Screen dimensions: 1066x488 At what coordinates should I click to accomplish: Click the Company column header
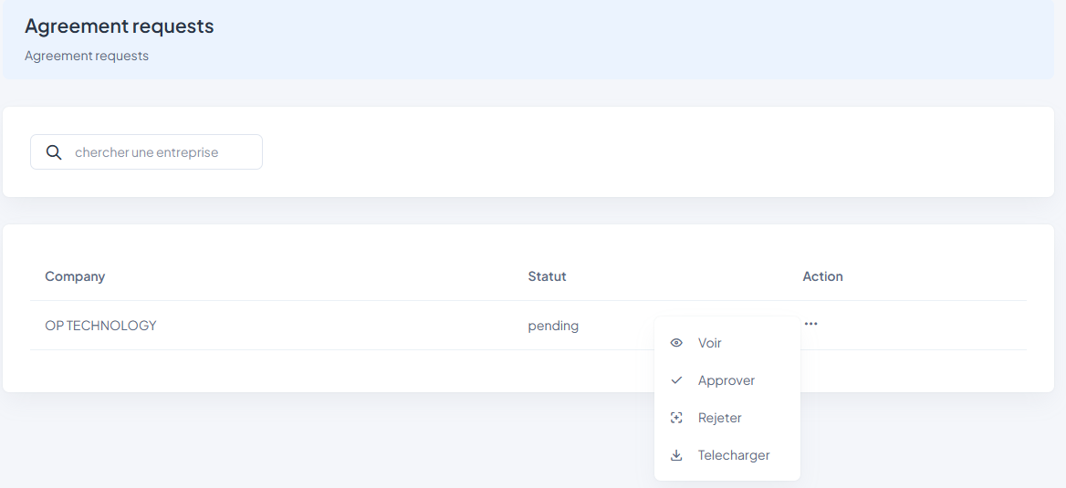coord(75,276)
